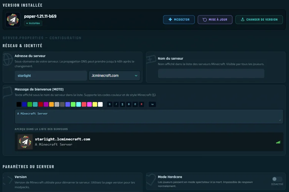Apply the B format code button
Image resolution: width=289 pixels, height=192 pixels.
click(x=129, y=104)
